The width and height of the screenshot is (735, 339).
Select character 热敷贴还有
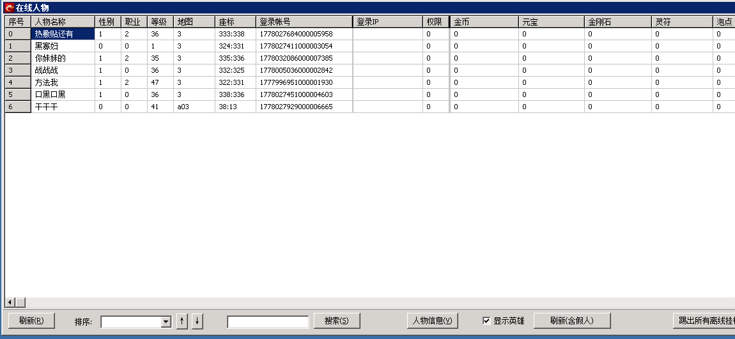coord(63,34)
